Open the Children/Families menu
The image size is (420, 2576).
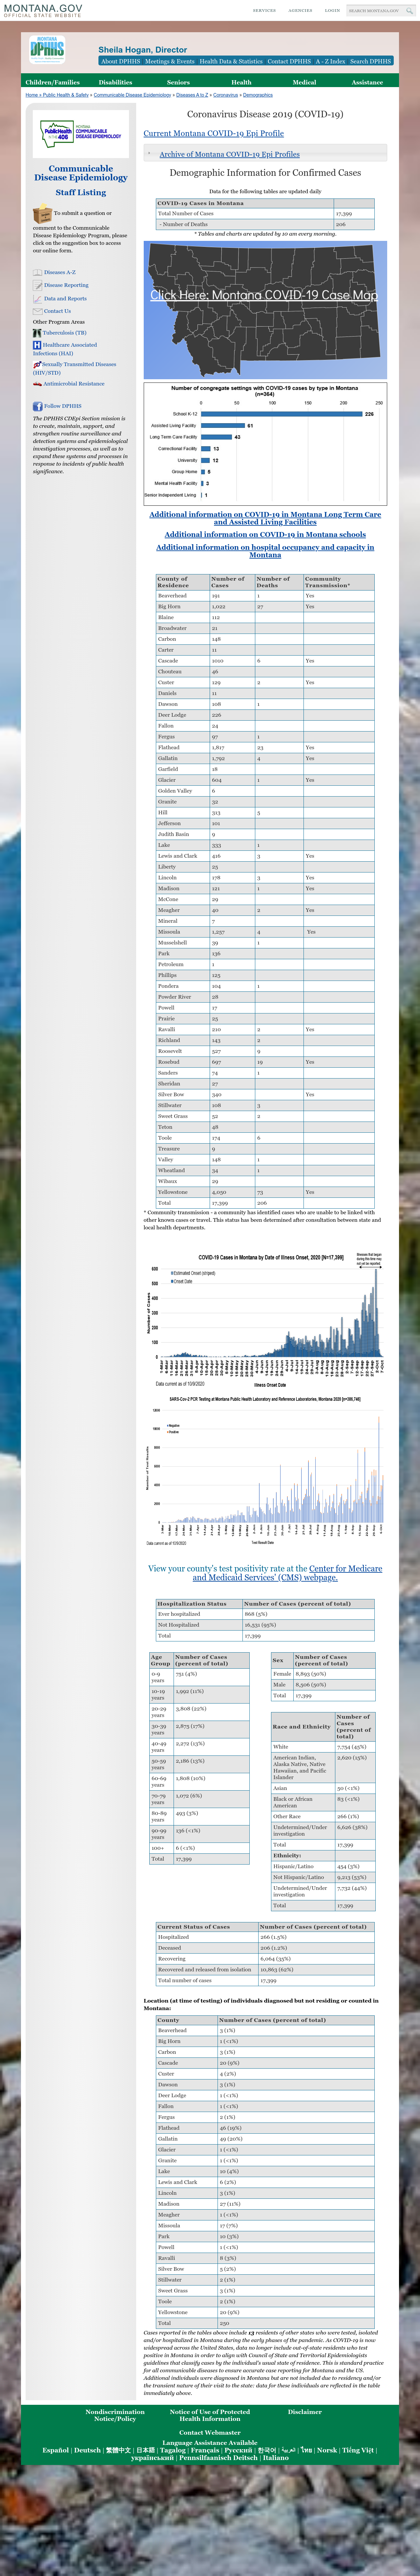(53, 82)
